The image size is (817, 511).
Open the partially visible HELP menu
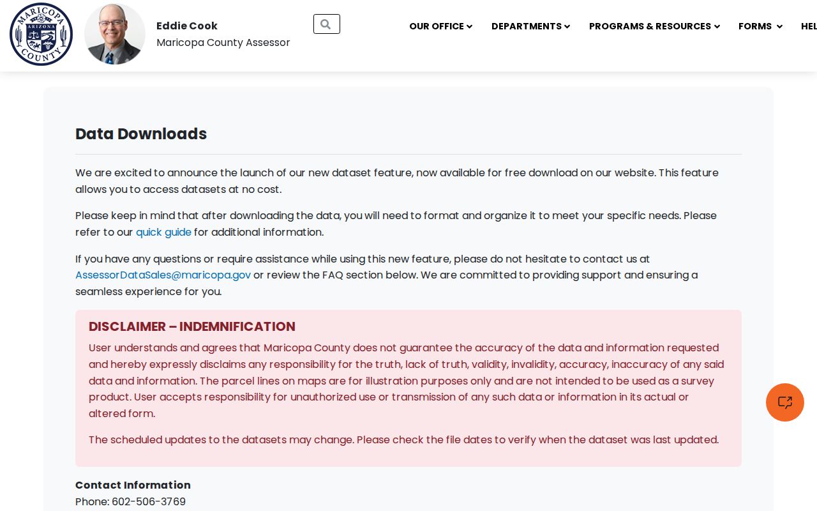(809, 26)
